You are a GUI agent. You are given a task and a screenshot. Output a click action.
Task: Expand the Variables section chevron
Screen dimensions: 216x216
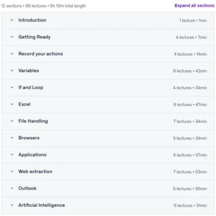12,71
